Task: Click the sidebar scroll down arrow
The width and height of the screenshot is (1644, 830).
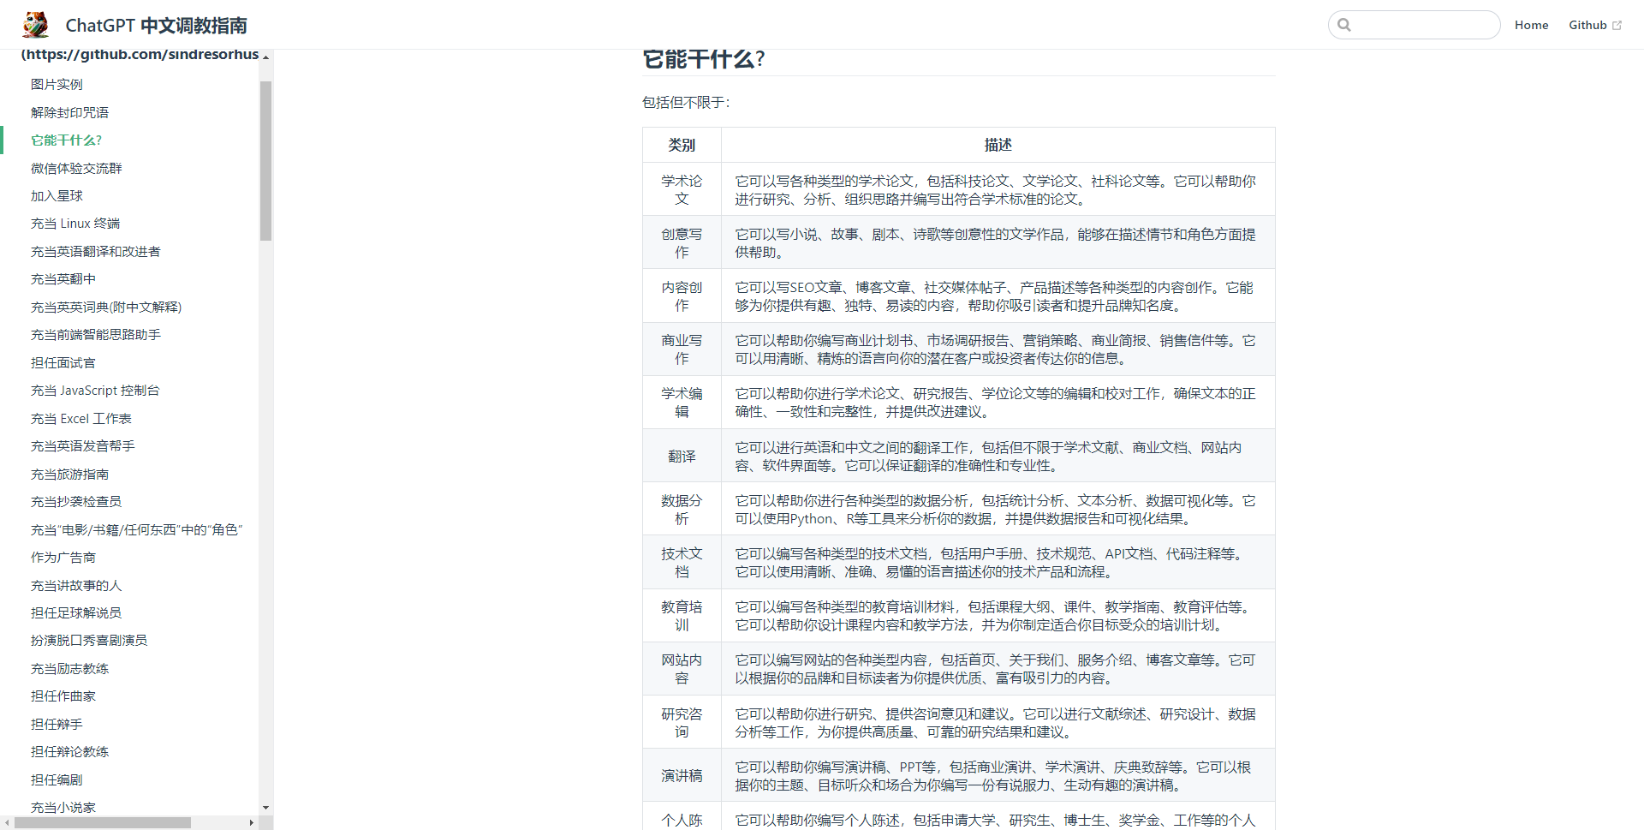Action: pyautogui.click(x=265, y=807)
